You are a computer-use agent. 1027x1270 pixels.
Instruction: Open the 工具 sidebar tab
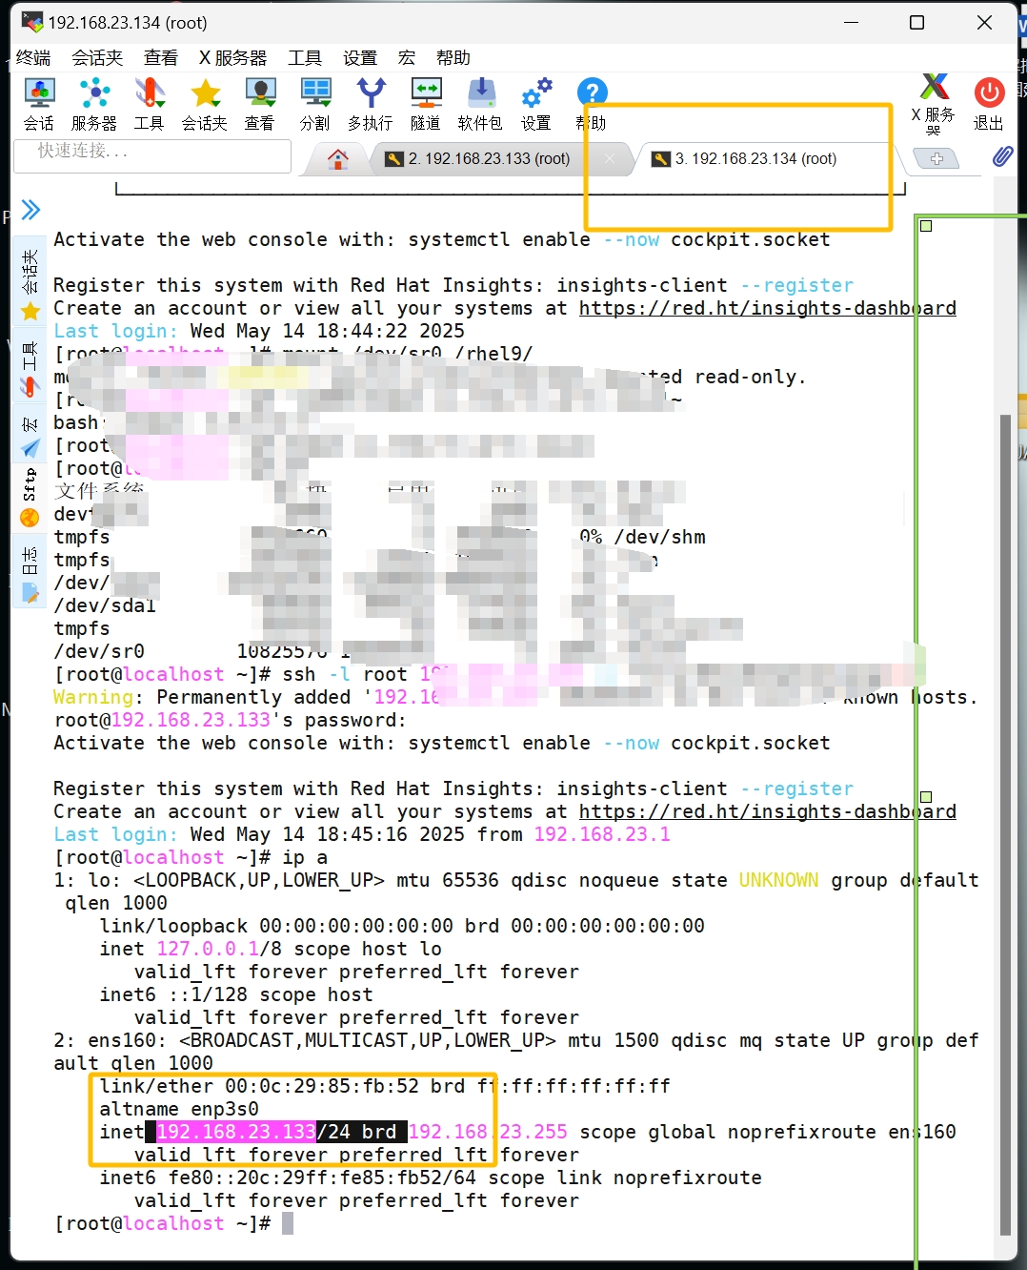click(x=30, y=369)
